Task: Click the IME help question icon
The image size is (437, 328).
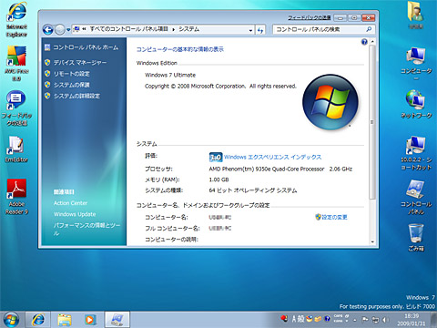Action: (x=327, y=319)
